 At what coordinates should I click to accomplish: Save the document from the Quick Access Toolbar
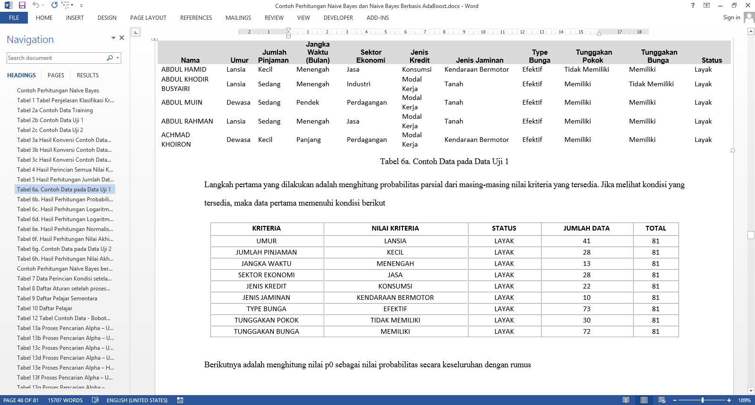[22, 5]
